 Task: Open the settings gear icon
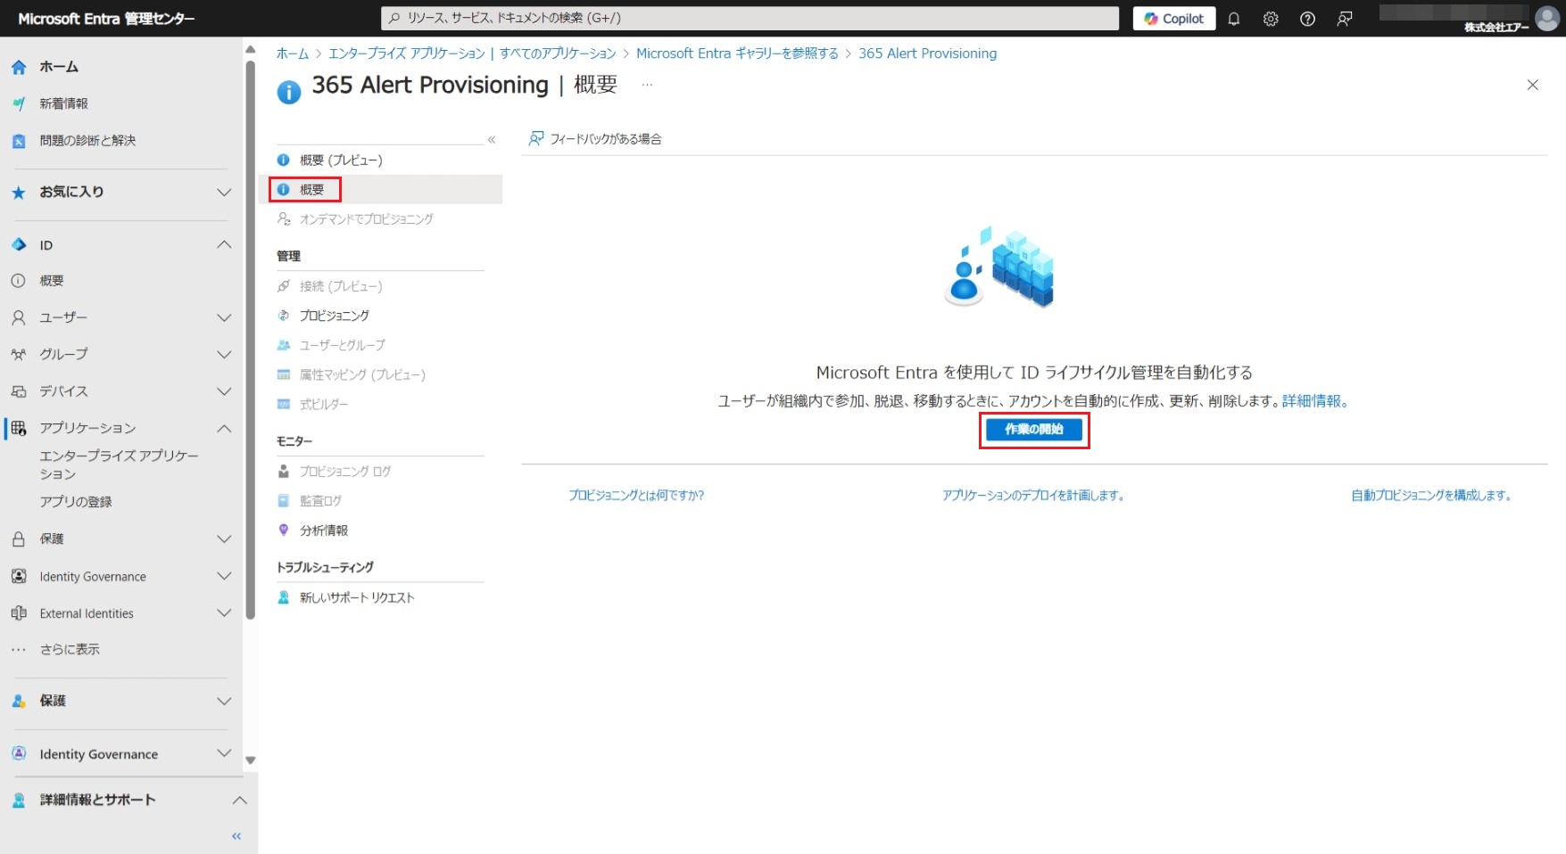tap(1271, 19)
